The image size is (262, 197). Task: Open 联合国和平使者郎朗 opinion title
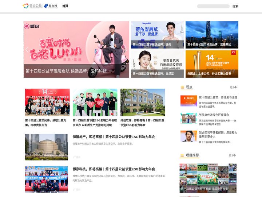pos(218,135)
